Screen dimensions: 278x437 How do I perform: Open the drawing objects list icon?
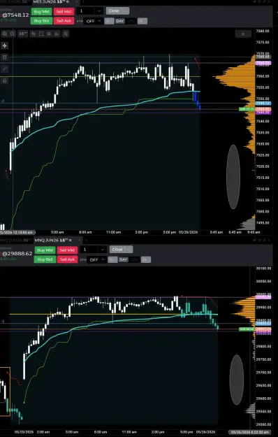pos(4,57)
